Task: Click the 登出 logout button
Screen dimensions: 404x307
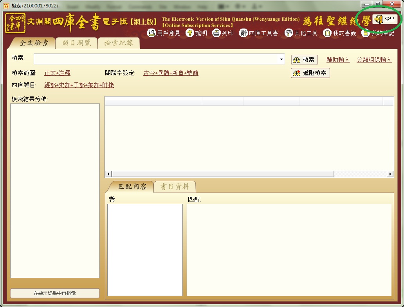Action: 385,19
